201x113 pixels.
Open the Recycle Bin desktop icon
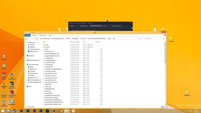[4, 57]
